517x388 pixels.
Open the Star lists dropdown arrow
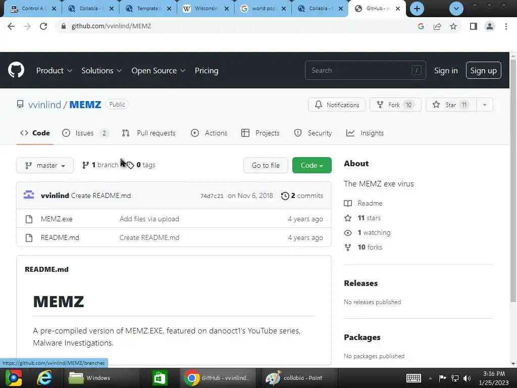tap(484, 105)
